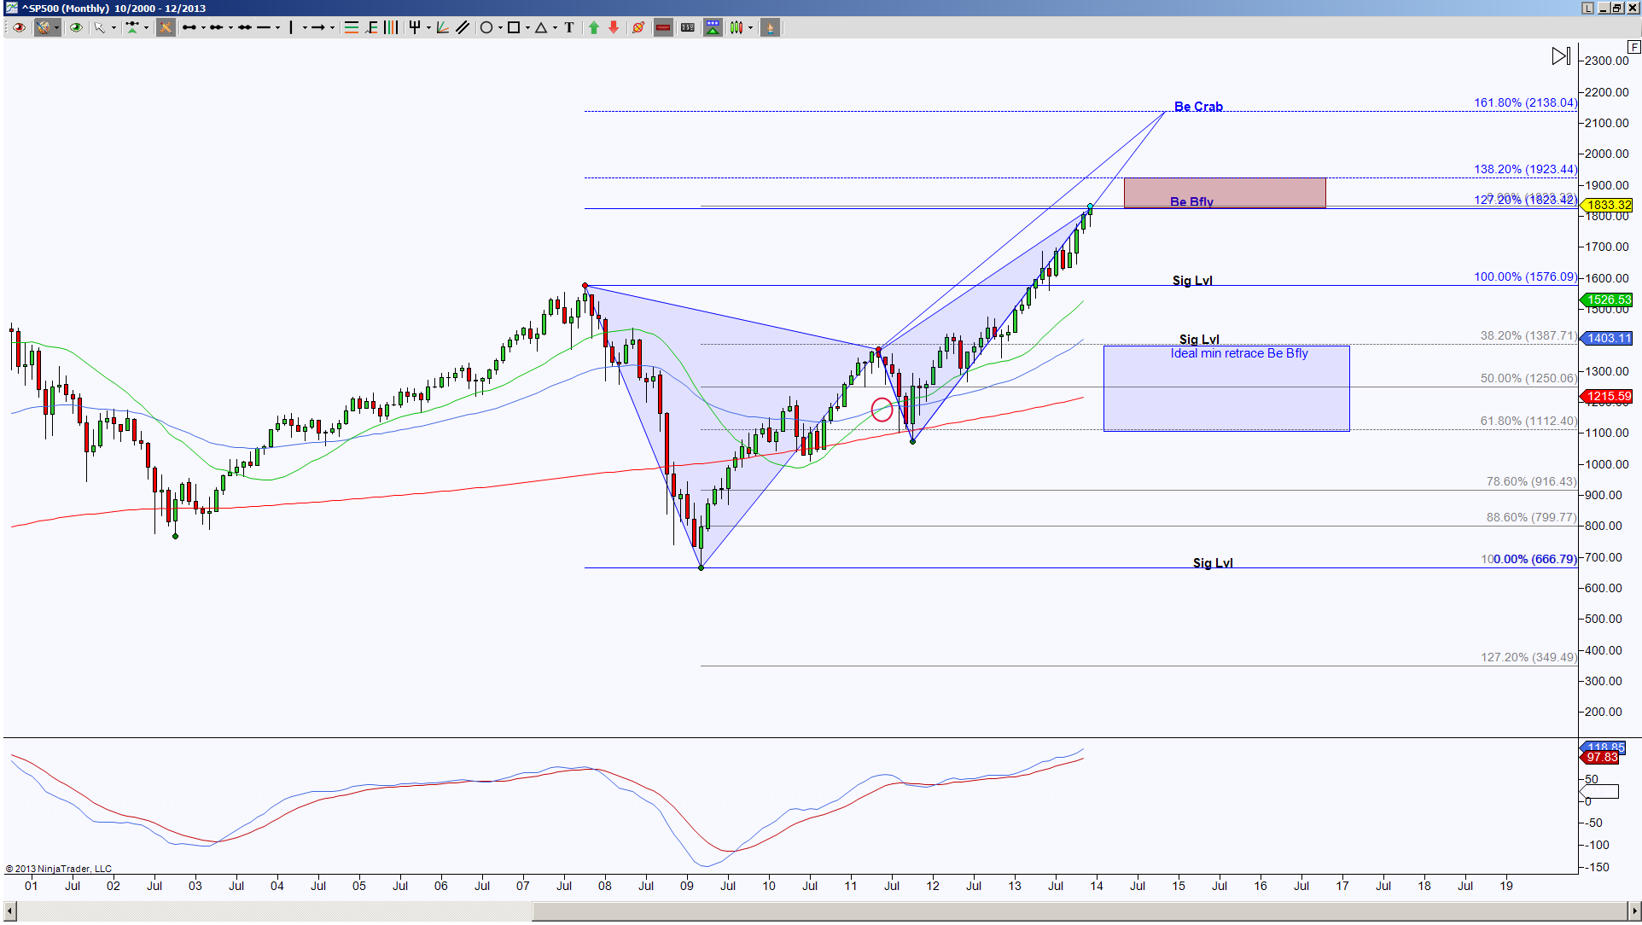The image size is (1642, 925).
Task: Expand the triangle tool dropdown
Action: click(x=555, y=27)
